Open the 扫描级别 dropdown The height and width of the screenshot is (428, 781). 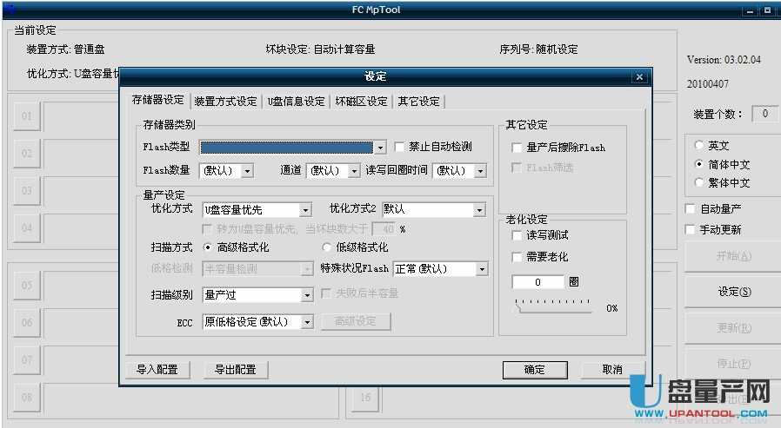click(306, 295)
